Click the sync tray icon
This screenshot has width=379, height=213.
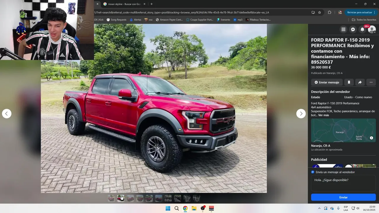326,208
